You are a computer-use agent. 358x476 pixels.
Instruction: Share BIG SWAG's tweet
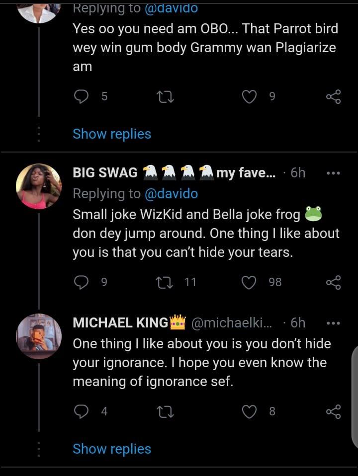coord(333,282)
